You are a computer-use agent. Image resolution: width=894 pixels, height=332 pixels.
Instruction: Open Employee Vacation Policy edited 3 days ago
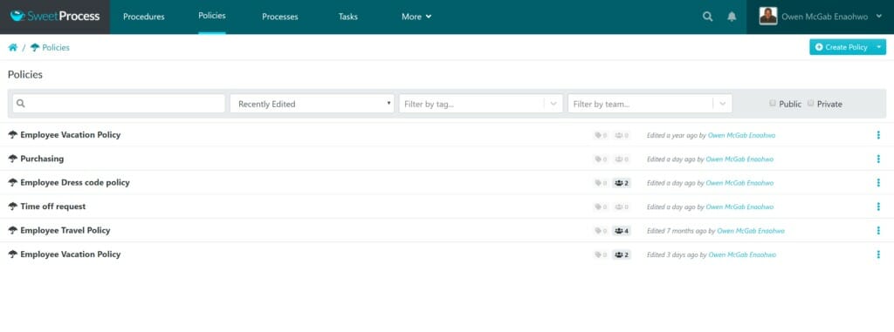(x=70, y=254)
